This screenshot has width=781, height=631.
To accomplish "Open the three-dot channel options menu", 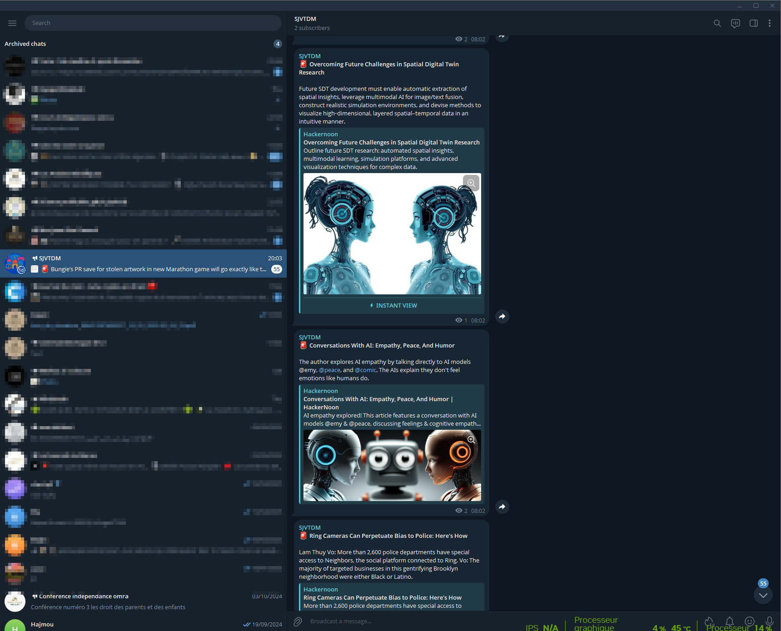I will click(769, 23).
